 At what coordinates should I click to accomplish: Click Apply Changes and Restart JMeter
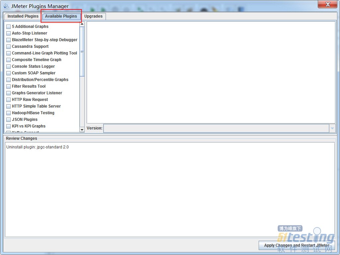(x=297, y=245)
